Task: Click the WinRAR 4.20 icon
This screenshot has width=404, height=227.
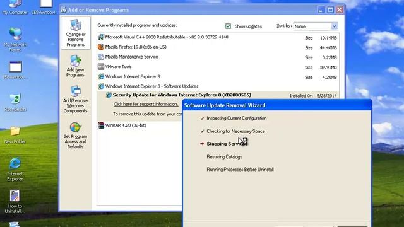Action: (x=101, y=125)
